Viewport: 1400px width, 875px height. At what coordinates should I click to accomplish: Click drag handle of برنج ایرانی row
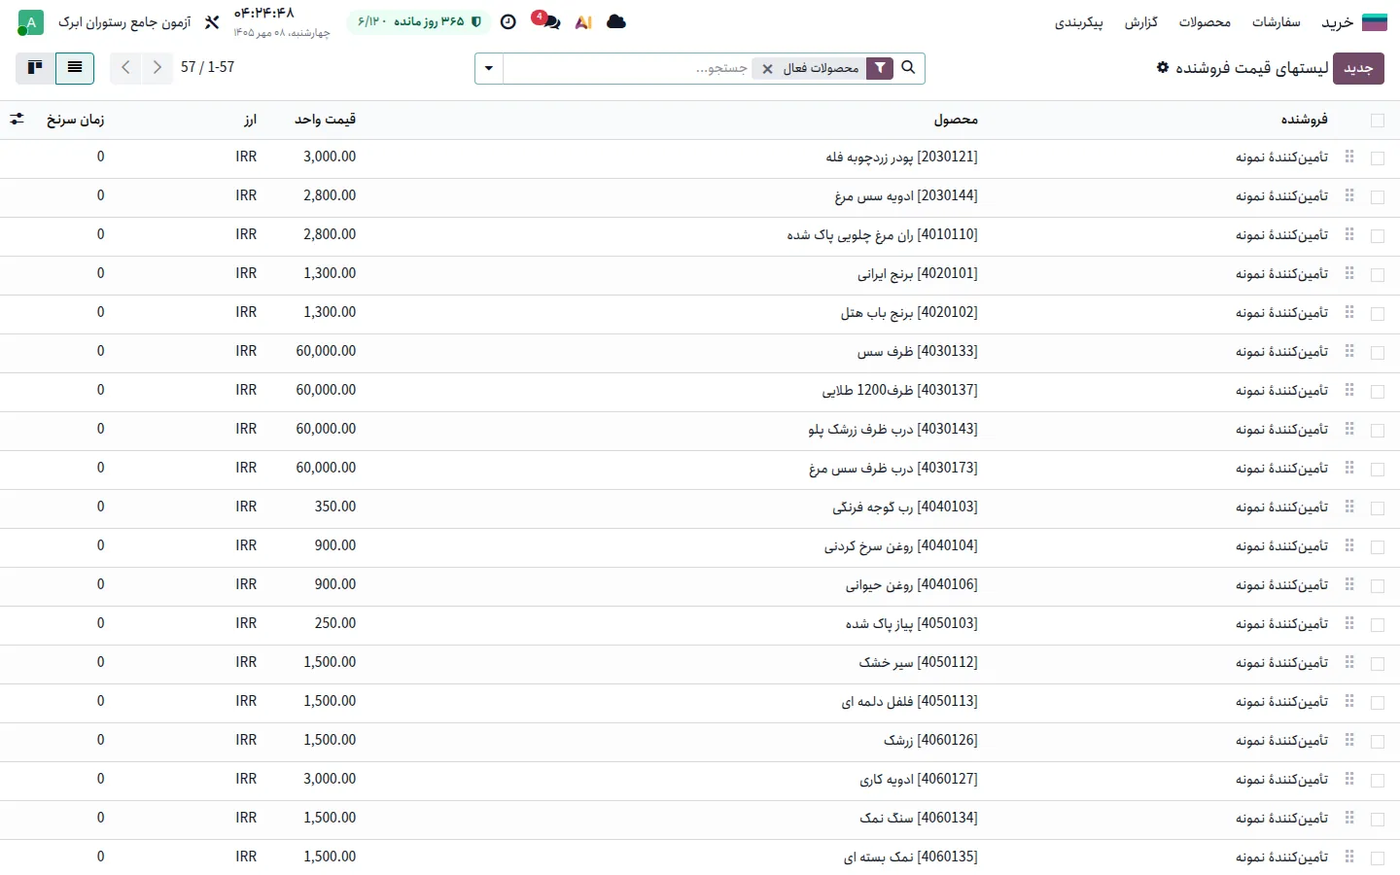[x=1349, y=273]
